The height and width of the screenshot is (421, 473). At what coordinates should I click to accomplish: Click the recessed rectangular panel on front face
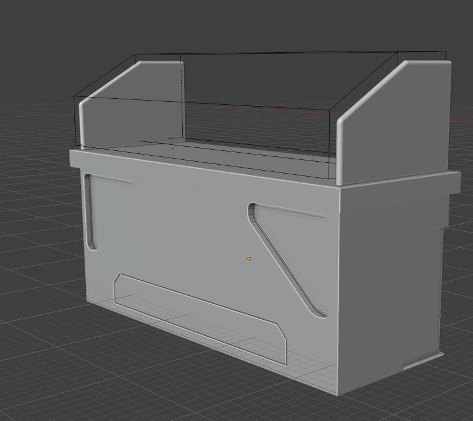[200, 318]
